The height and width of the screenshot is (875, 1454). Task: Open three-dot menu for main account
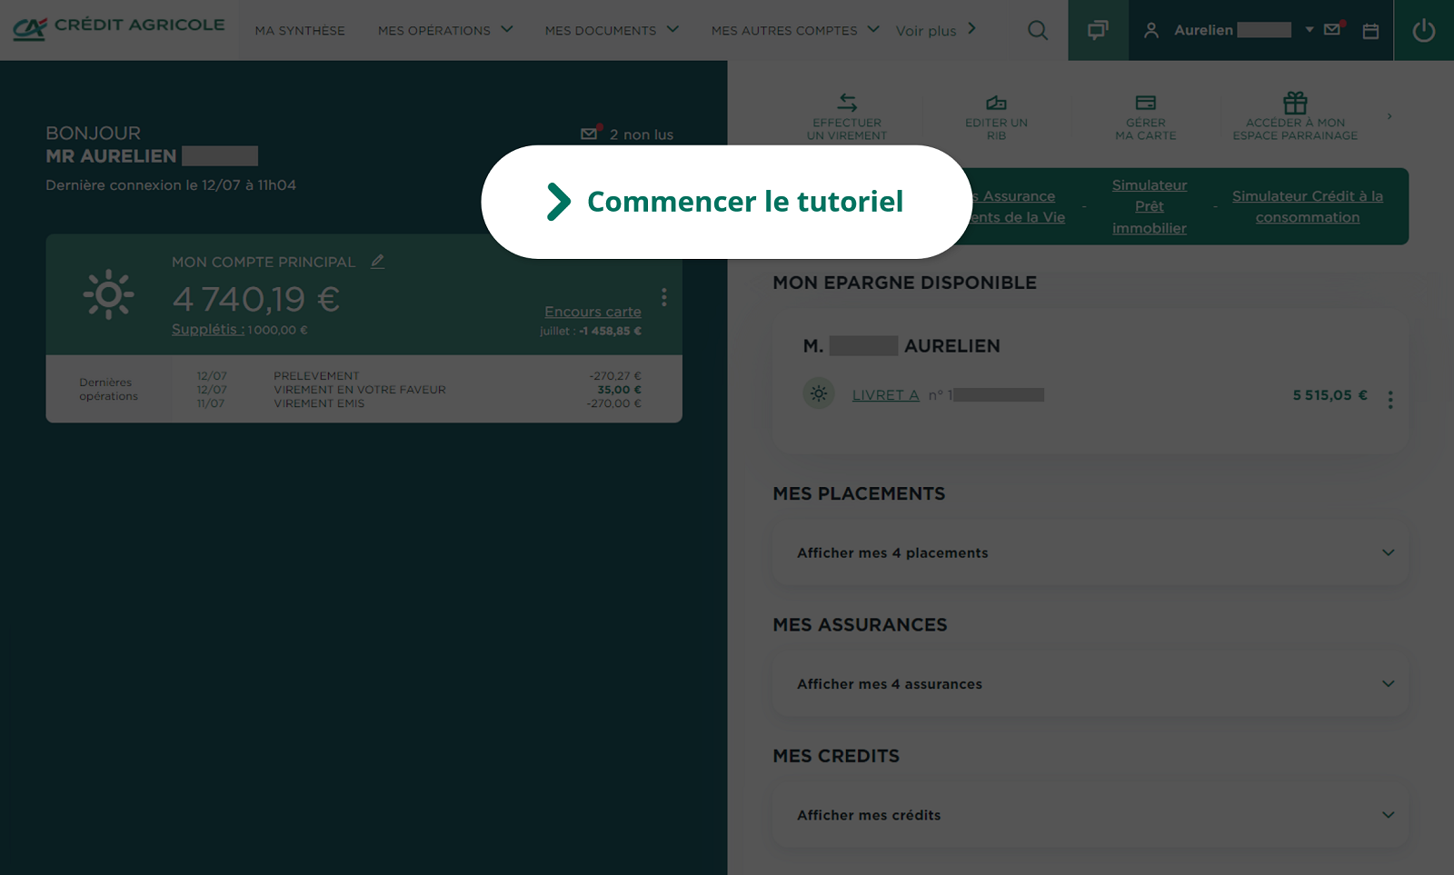664,298
